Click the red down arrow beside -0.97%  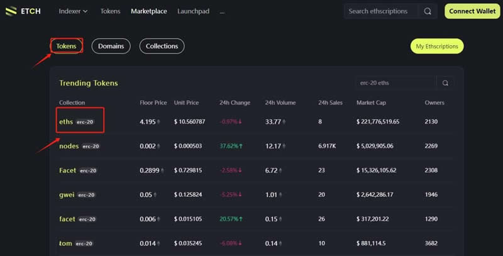(x=240, y=122)
